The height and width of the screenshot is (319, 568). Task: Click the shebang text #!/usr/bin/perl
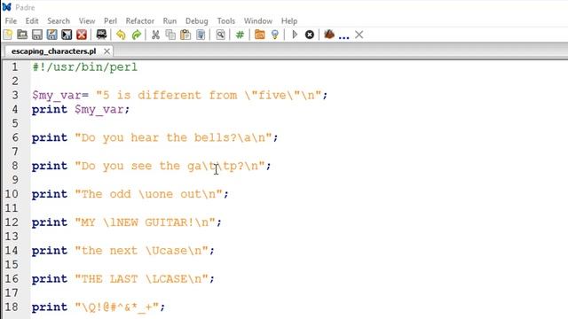click(x=85, y=67)
